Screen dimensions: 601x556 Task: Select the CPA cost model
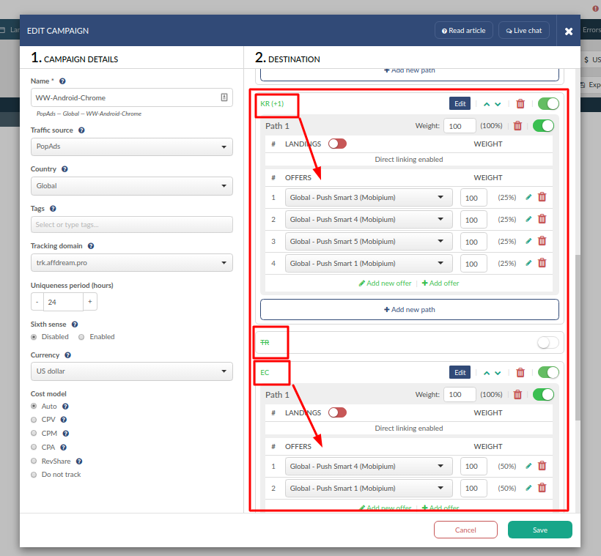tap(34, 447)
